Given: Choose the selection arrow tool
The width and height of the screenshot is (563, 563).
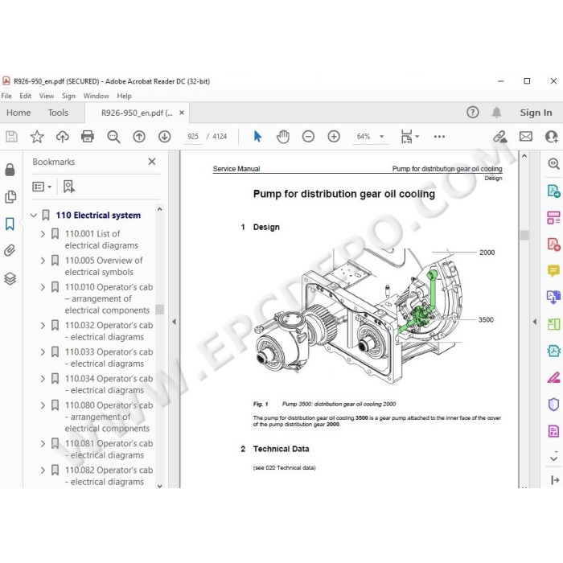Looking at the screenshot, I should [x=257, y=137].
